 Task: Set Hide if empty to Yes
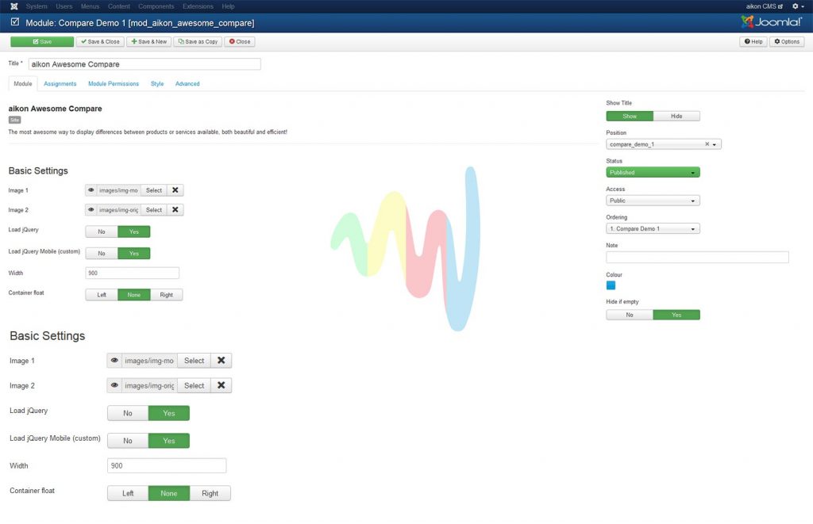(x=676, y=315)
